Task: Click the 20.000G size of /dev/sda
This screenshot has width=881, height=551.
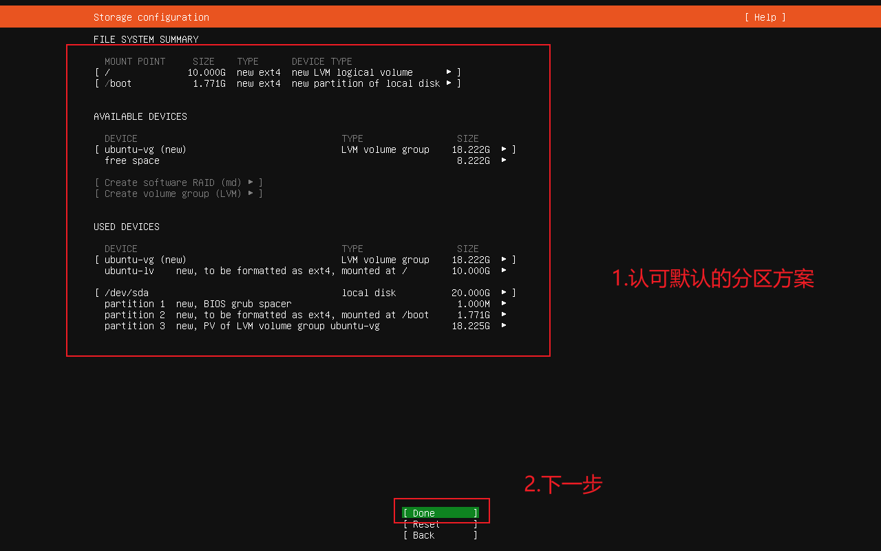Action: [x=471, y=293]
